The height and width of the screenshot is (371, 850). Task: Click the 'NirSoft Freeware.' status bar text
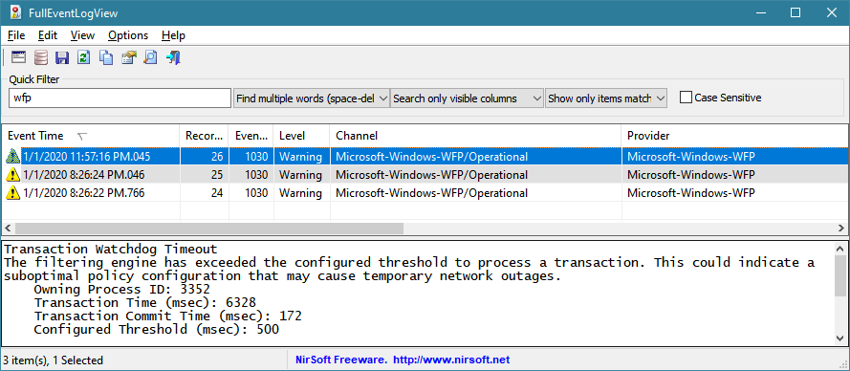click(x=341, y=360)
